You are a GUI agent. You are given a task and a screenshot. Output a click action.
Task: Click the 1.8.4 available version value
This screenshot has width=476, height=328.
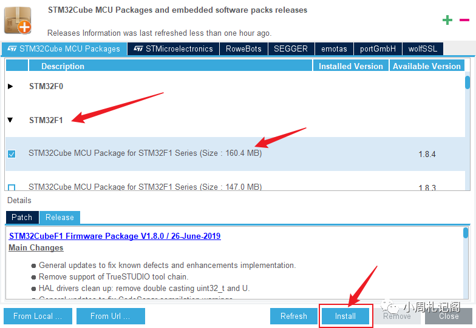[427, 154]
